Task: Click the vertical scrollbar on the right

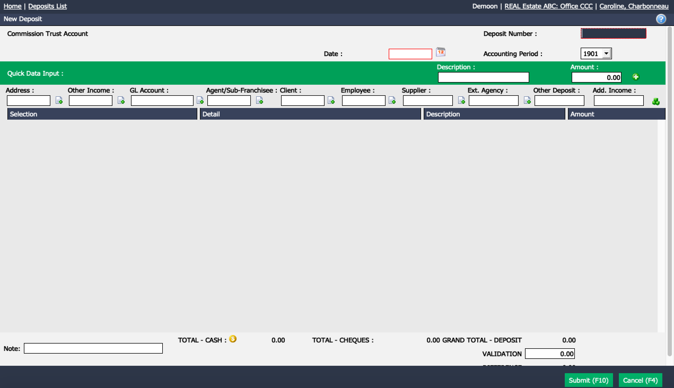Action: 669,191
